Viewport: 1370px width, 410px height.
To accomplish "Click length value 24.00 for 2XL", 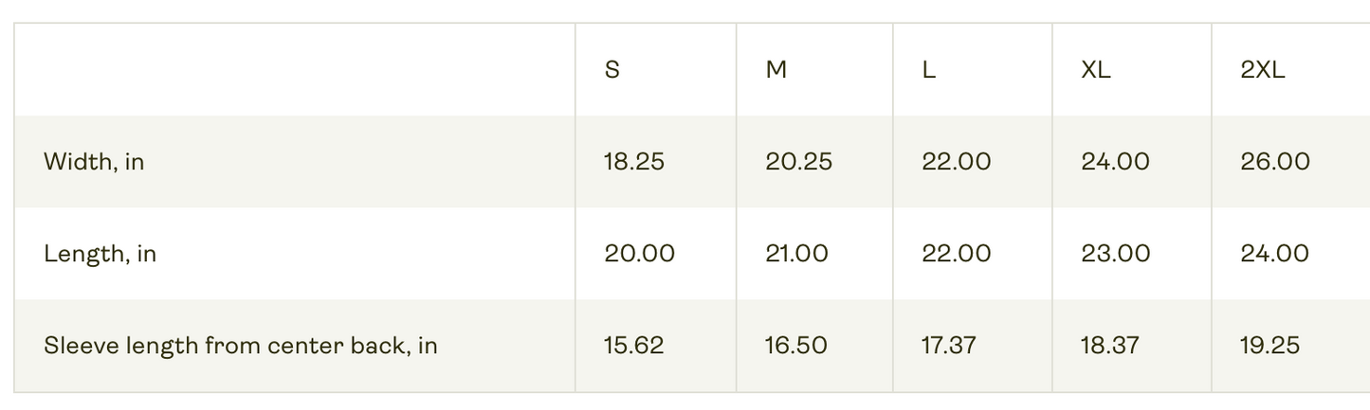I will tap(1274, 254).
